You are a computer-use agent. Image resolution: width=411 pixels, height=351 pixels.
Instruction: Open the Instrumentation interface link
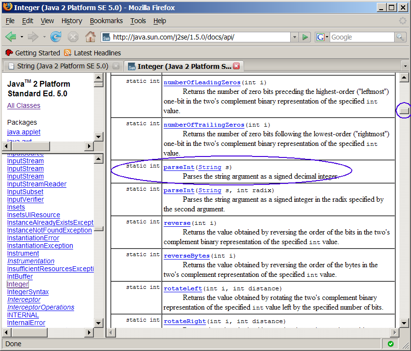tap(31, 261)
